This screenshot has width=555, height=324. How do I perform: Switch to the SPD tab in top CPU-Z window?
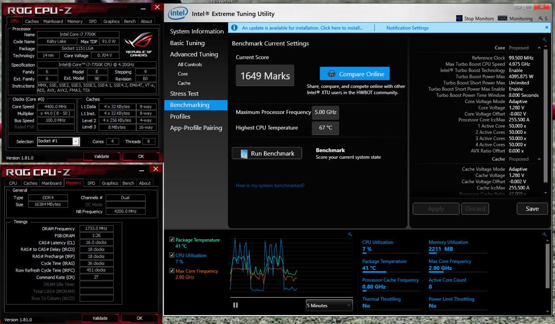93,21
